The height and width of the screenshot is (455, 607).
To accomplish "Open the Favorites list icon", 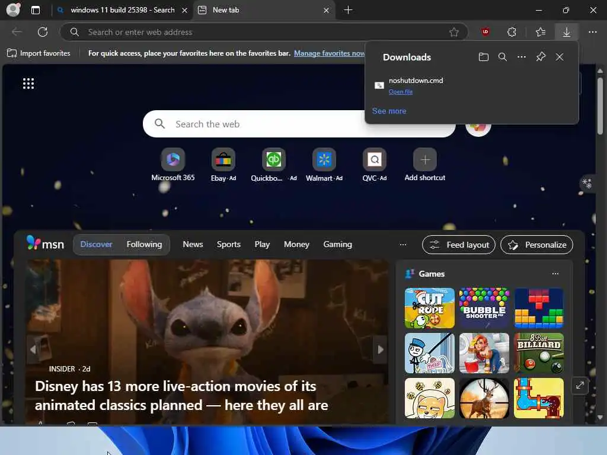I will (x=541, y=32).
